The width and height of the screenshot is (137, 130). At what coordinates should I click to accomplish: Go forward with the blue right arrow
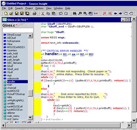[x=121, y=13]
